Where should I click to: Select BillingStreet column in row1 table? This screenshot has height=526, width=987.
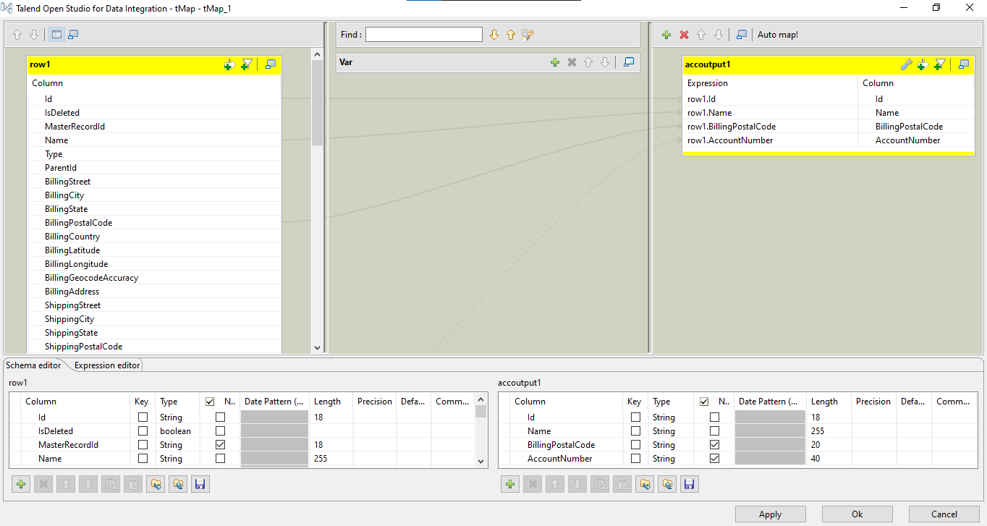[x=153, y=182]
